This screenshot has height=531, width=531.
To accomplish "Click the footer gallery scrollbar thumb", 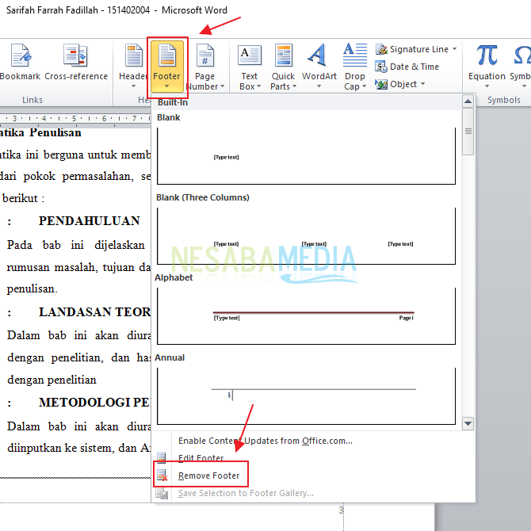I will [x=468, y=132].
